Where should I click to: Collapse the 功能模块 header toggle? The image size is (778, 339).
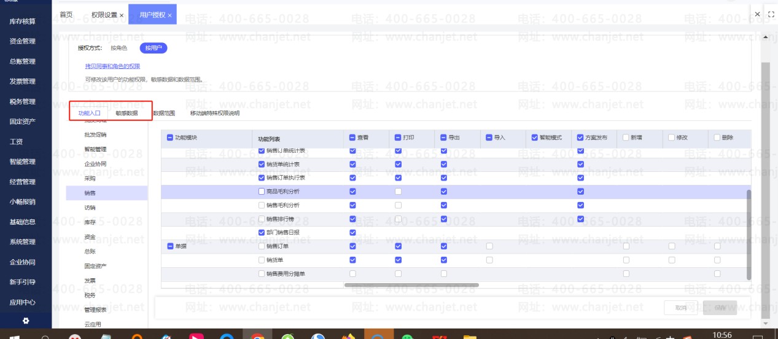(x=169, y=138)
